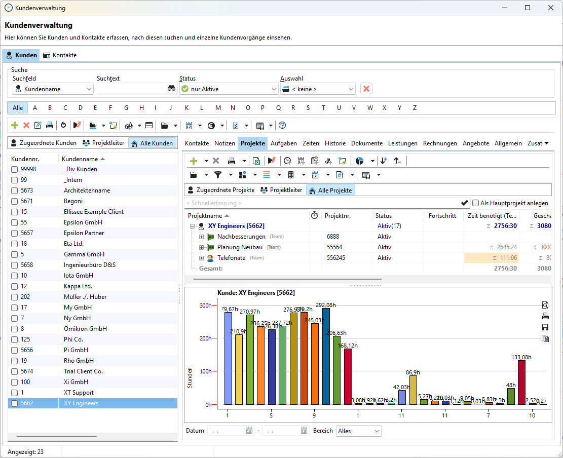Enable the 'Als Hauptprojekt anlegen' checkbox
This screenshot has width=563, height=458.
(x=475, y=203)
